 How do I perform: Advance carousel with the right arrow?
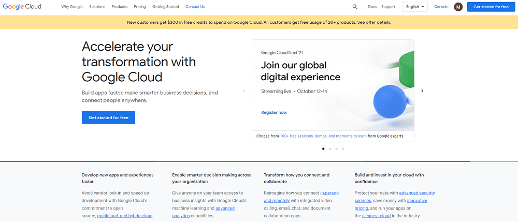pos(422,91)
